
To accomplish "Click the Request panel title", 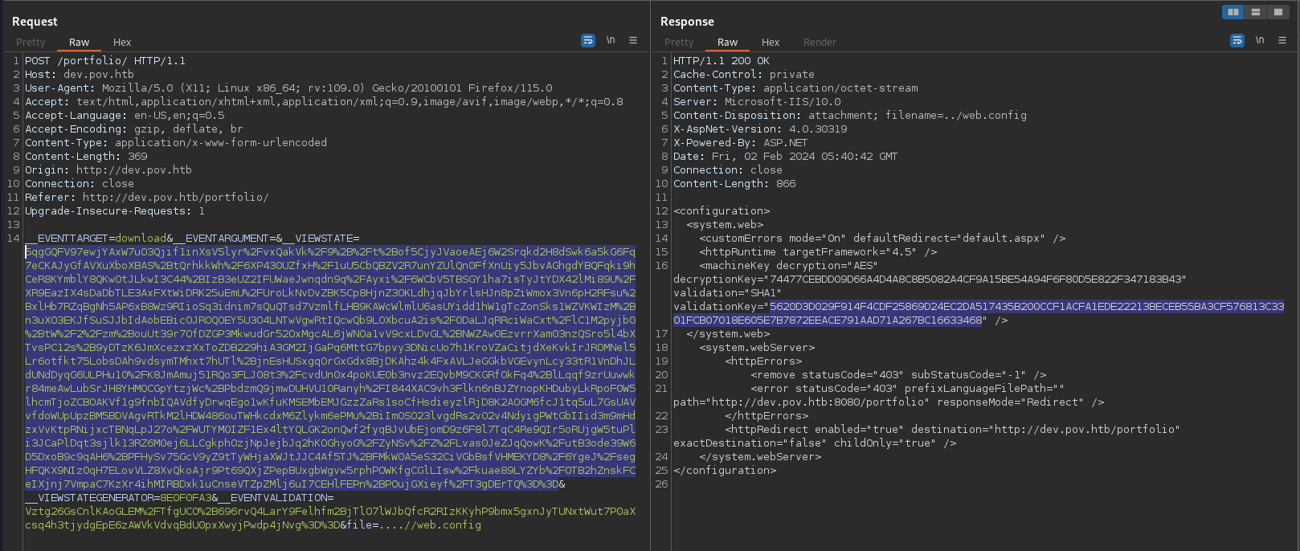I will click(x=35, y=22).
